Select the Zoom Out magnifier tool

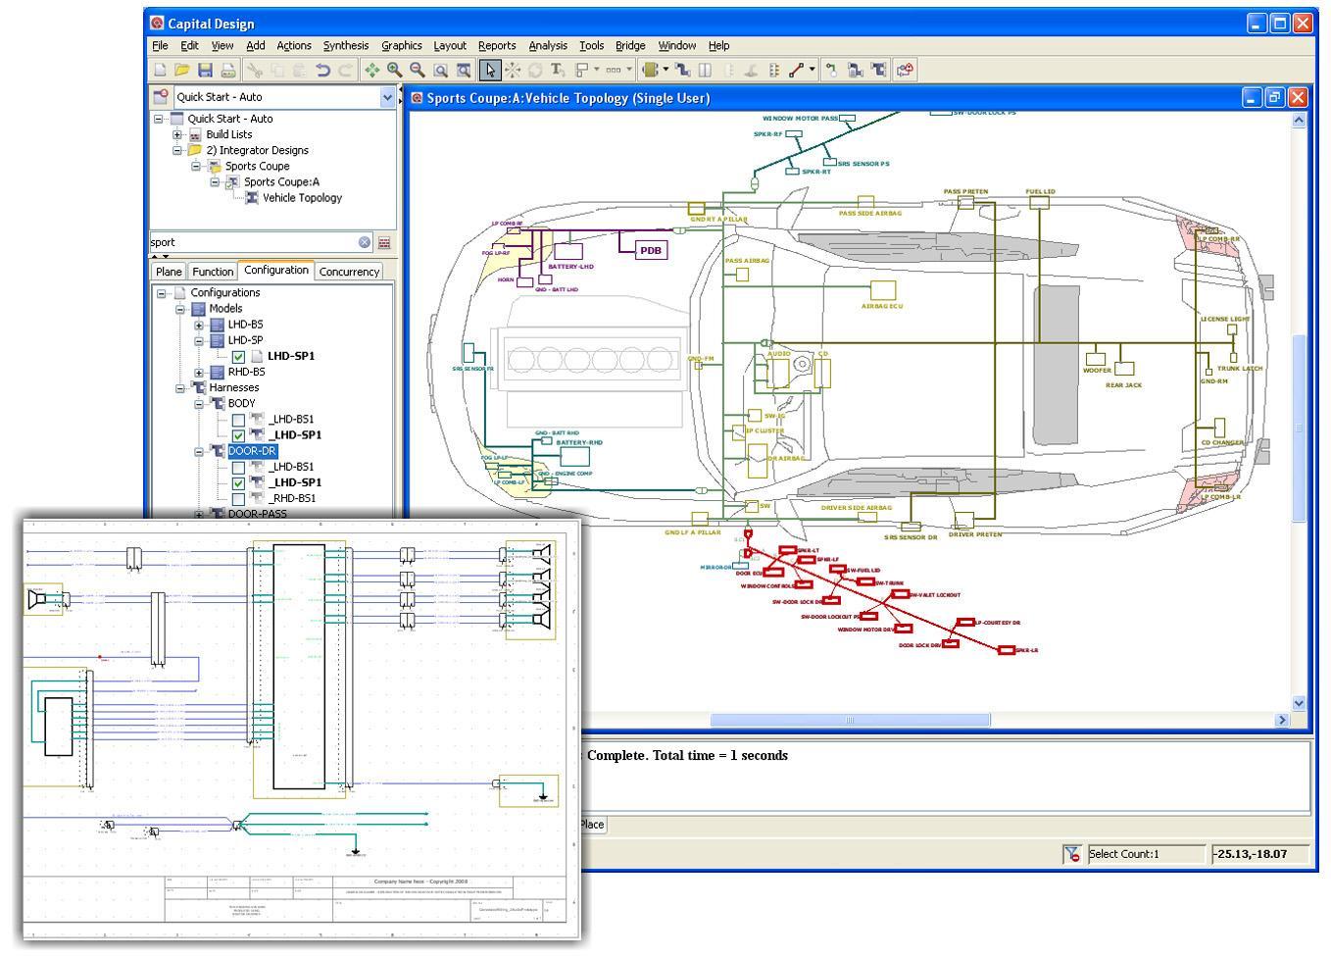418,70
